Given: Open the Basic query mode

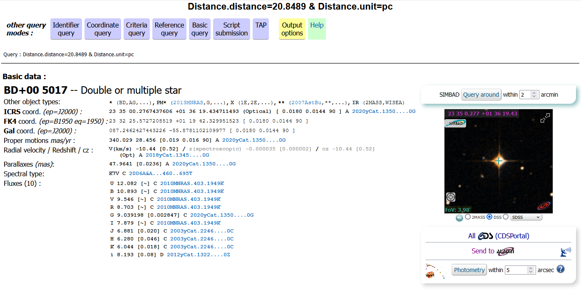Looking at the screenshot, I should (200, 29).
